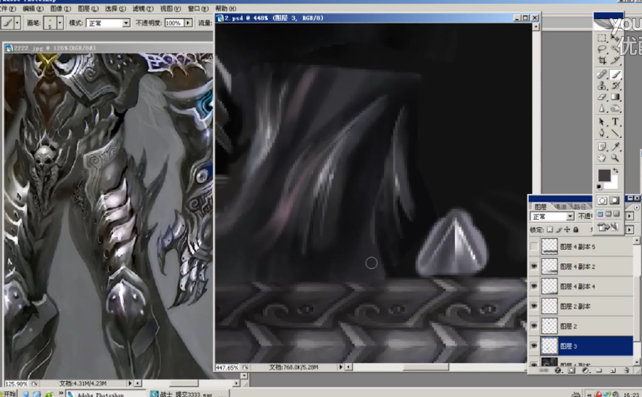Viewport: 642px width, 397px height.
Task: Open status bar info arrow of 2222.jpg
Action: coord(130,383)
